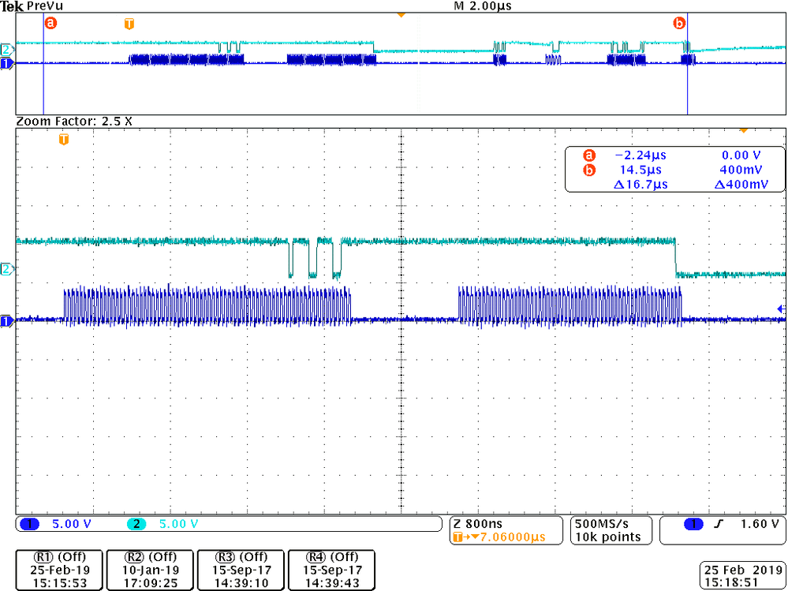788x591 pixels.
Task: Click the orange zoom position marker top right
Action: tap(743, 131)
